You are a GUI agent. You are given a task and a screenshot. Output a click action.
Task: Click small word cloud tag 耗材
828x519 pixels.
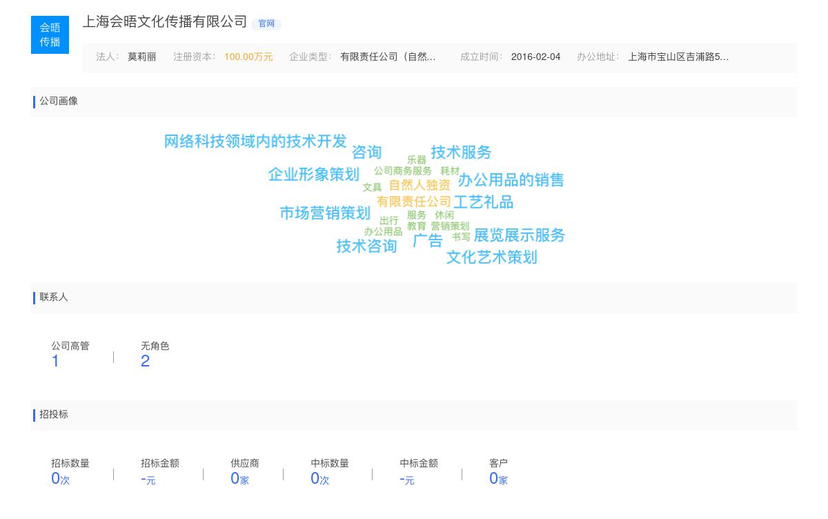[450, 170]
